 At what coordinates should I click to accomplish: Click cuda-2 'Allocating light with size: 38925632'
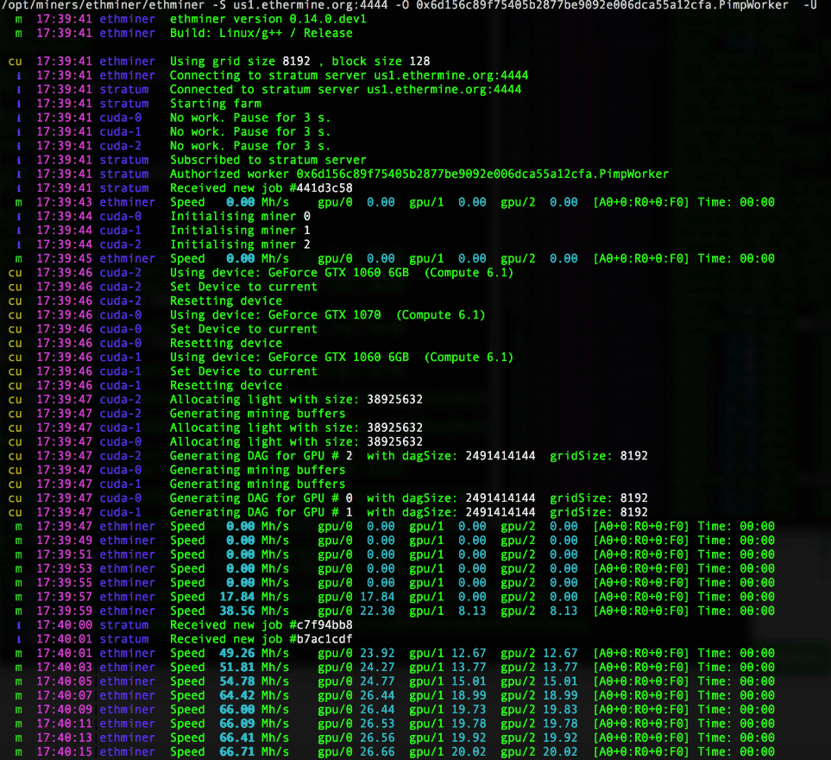pyautogui.click(x=296, y=399)
